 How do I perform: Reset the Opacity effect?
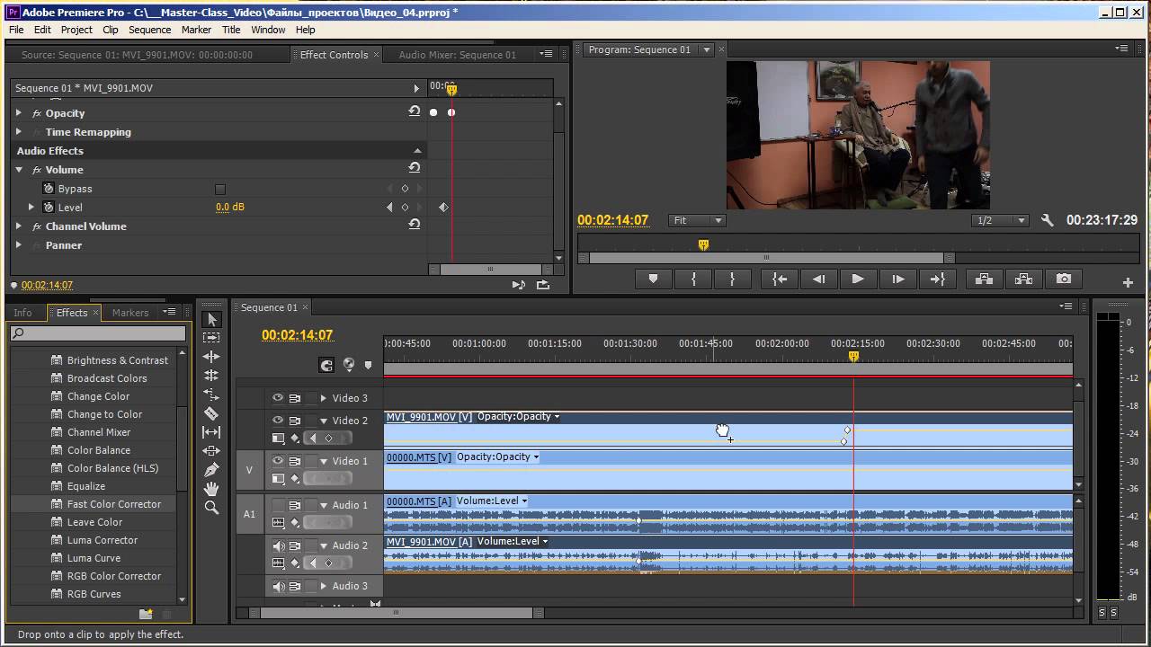[x=414, y=112]
